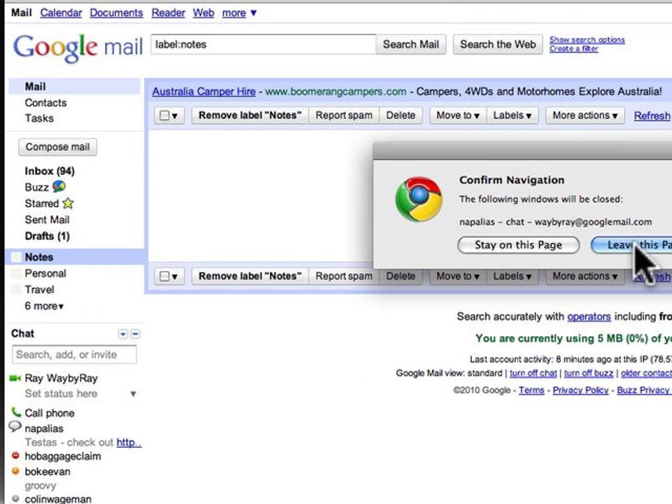
Task: Click Set status here field
Action: tap(62, 394)
